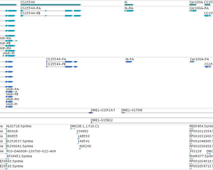Click the 148550 EST arrow glyph

[x=79, y=139]
